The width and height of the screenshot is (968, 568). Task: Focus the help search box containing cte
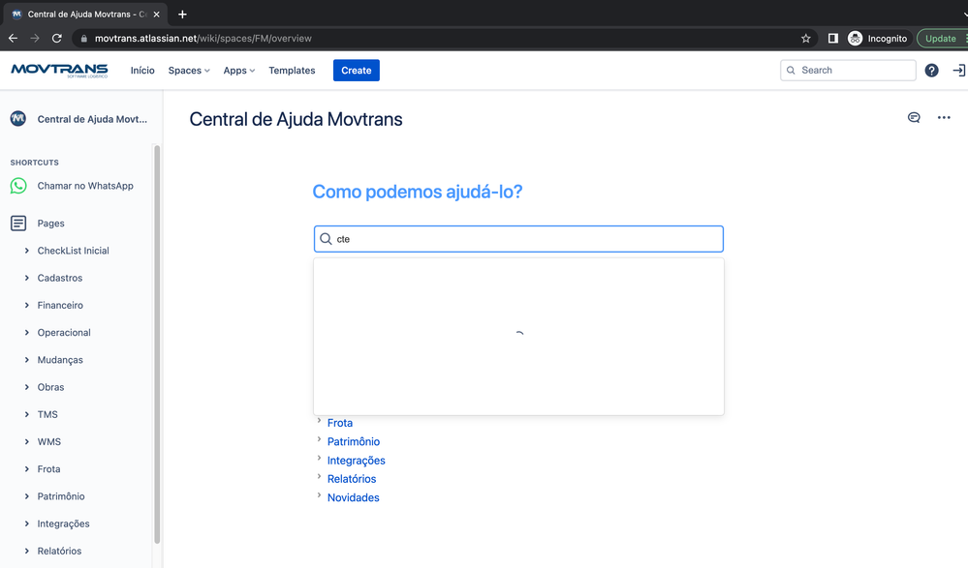518,239
